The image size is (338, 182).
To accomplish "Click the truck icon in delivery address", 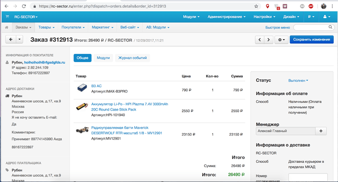I will (x=7, y=96).
